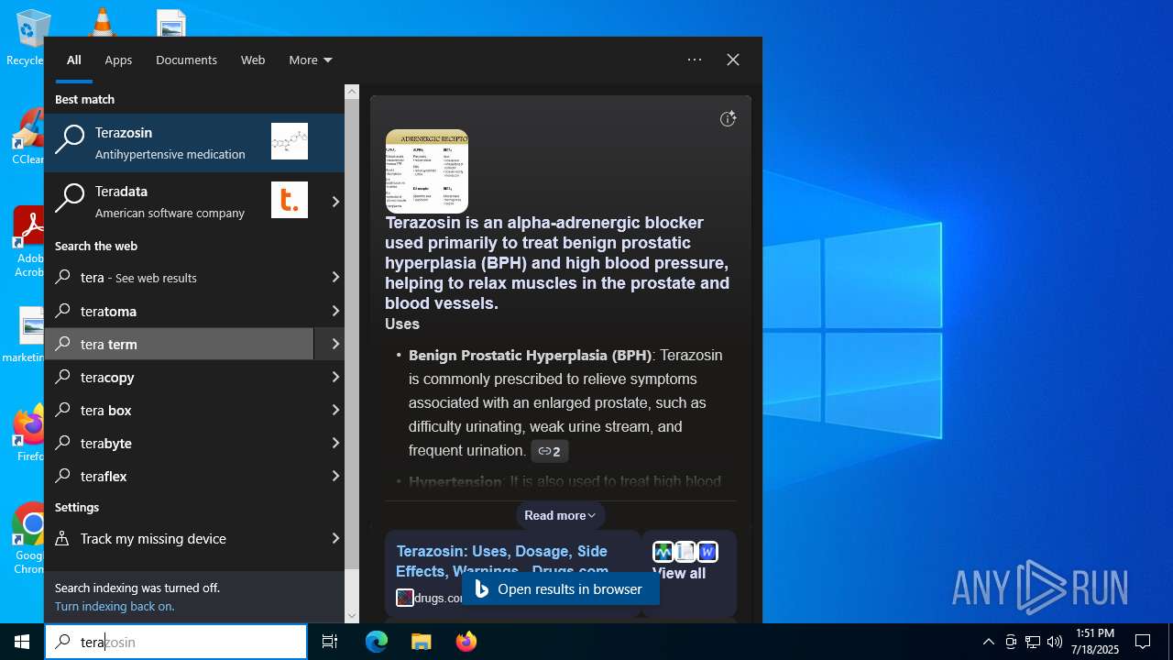Click the Terazosin molecule thumbnail
Image resolution: width=1173 pixels, height=660 pixels.
pyautogui.click(x=290, y=141)
